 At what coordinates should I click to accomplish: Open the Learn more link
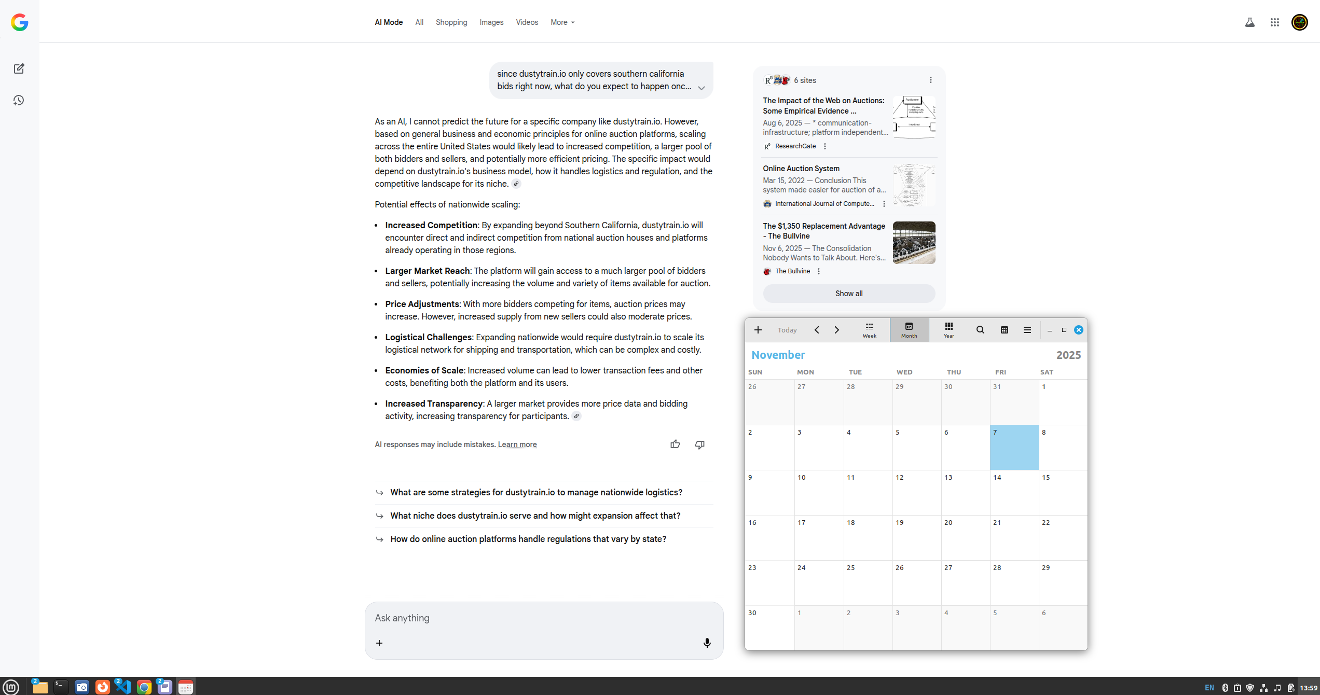[x=517, y=444]
